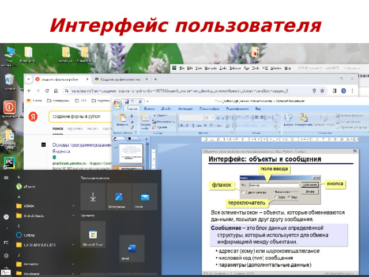Open the Quick Access Toolbar customize arrow
The width and height of the screenshot is (369, 277).
pos(148,102)
